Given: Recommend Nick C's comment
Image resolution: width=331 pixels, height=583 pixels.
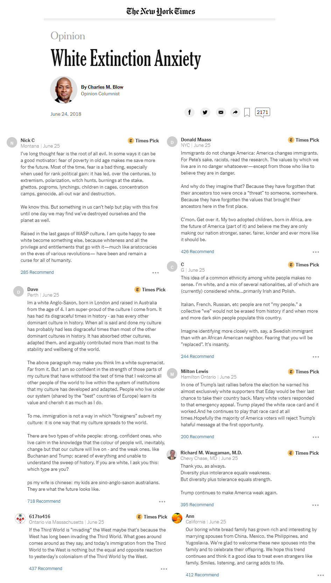Looking at the screenshot, I should pos(37,272).
